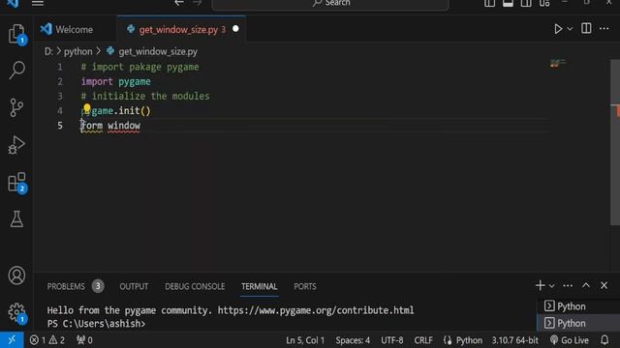Click the terminal prompt PS C:\Users\ashish>
The image size is (620, 348).
pos(96,324)
